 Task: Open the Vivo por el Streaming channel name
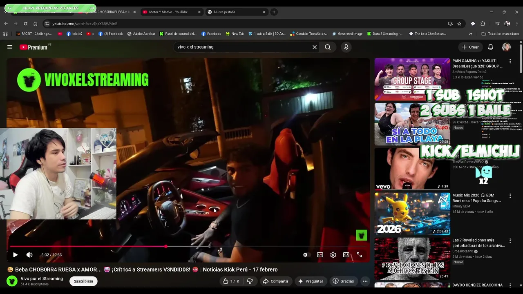[42, 278]
